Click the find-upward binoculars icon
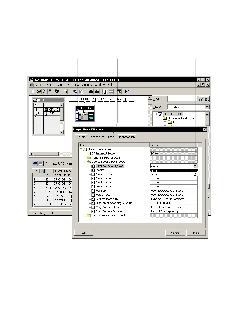This screenshot has width=226, height=320. point(201,99)
